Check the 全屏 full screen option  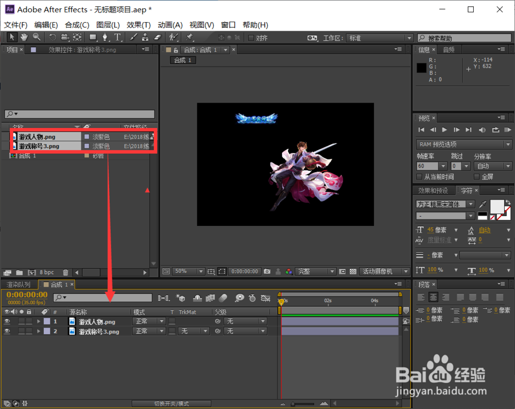[476, 177]
